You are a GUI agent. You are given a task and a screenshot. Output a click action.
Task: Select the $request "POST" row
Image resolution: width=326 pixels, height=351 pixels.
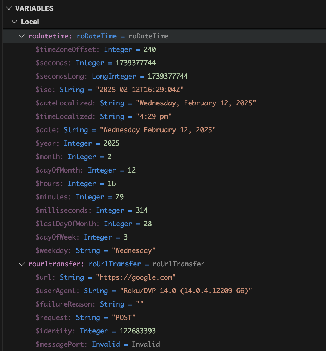click(164, 318)
